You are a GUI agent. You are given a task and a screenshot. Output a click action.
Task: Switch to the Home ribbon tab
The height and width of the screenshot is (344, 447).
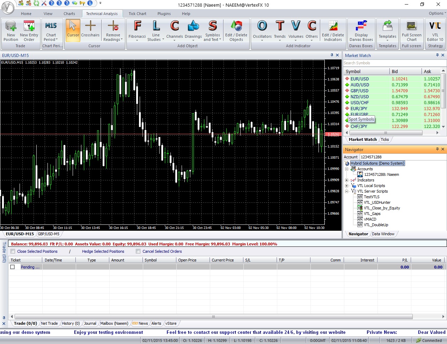(26, 14)
